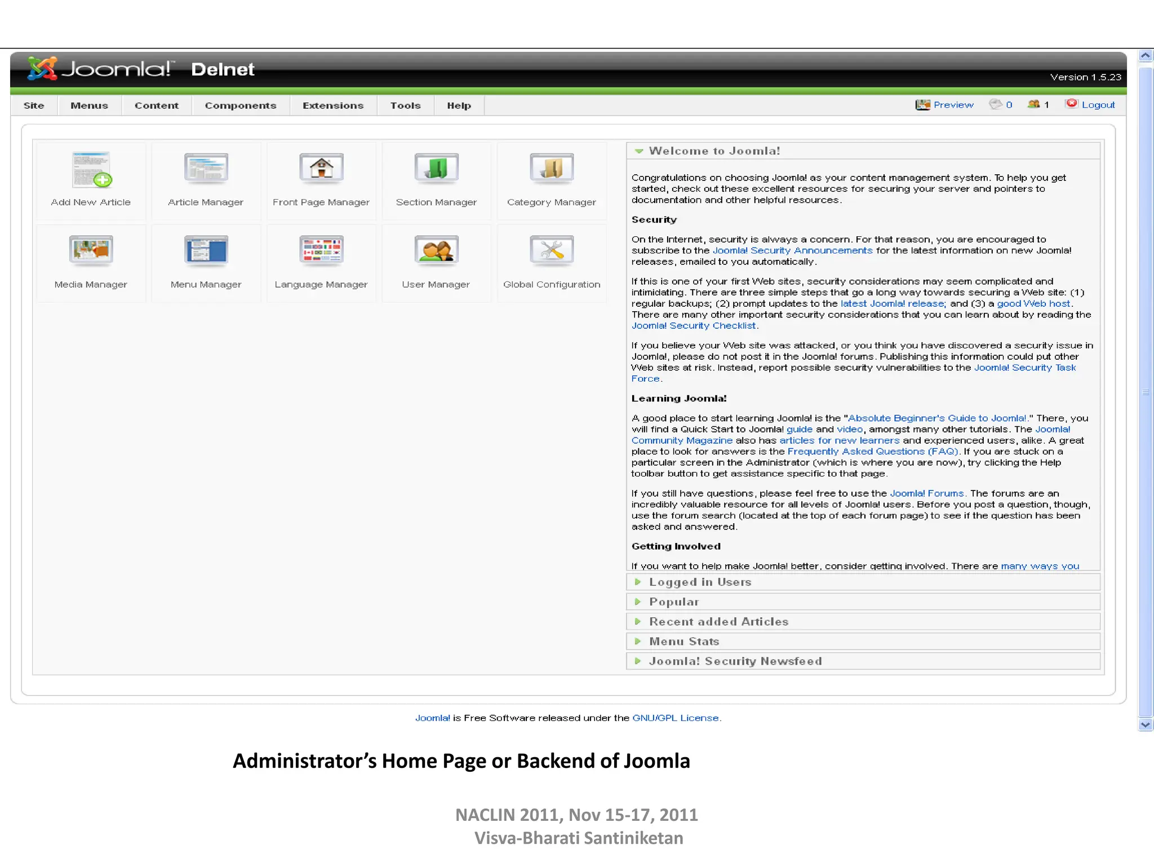Screen dimensions: 1154x866
Task: Open Frequently Asked Questions (FAQ) link
Action: [873, 451]
